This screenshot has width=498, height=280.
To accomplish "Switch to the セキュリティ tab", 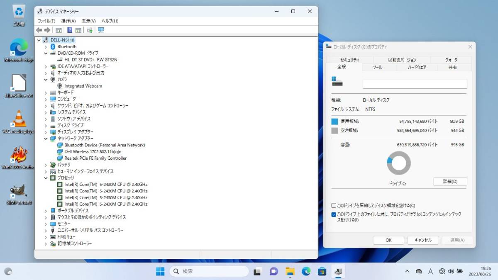I will click(349, 60).
